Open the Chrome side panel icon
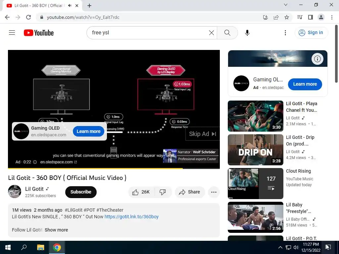 click(311, 17)
